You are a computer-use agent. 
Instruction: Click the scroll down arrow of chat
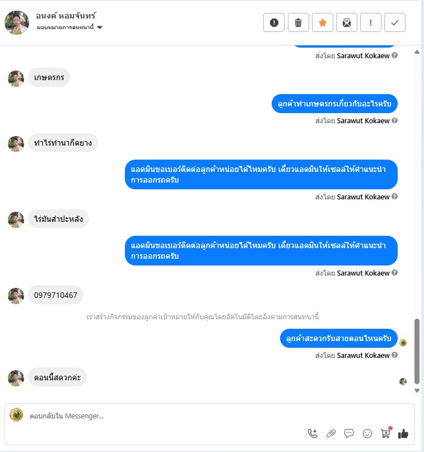(x=417, y=390)
